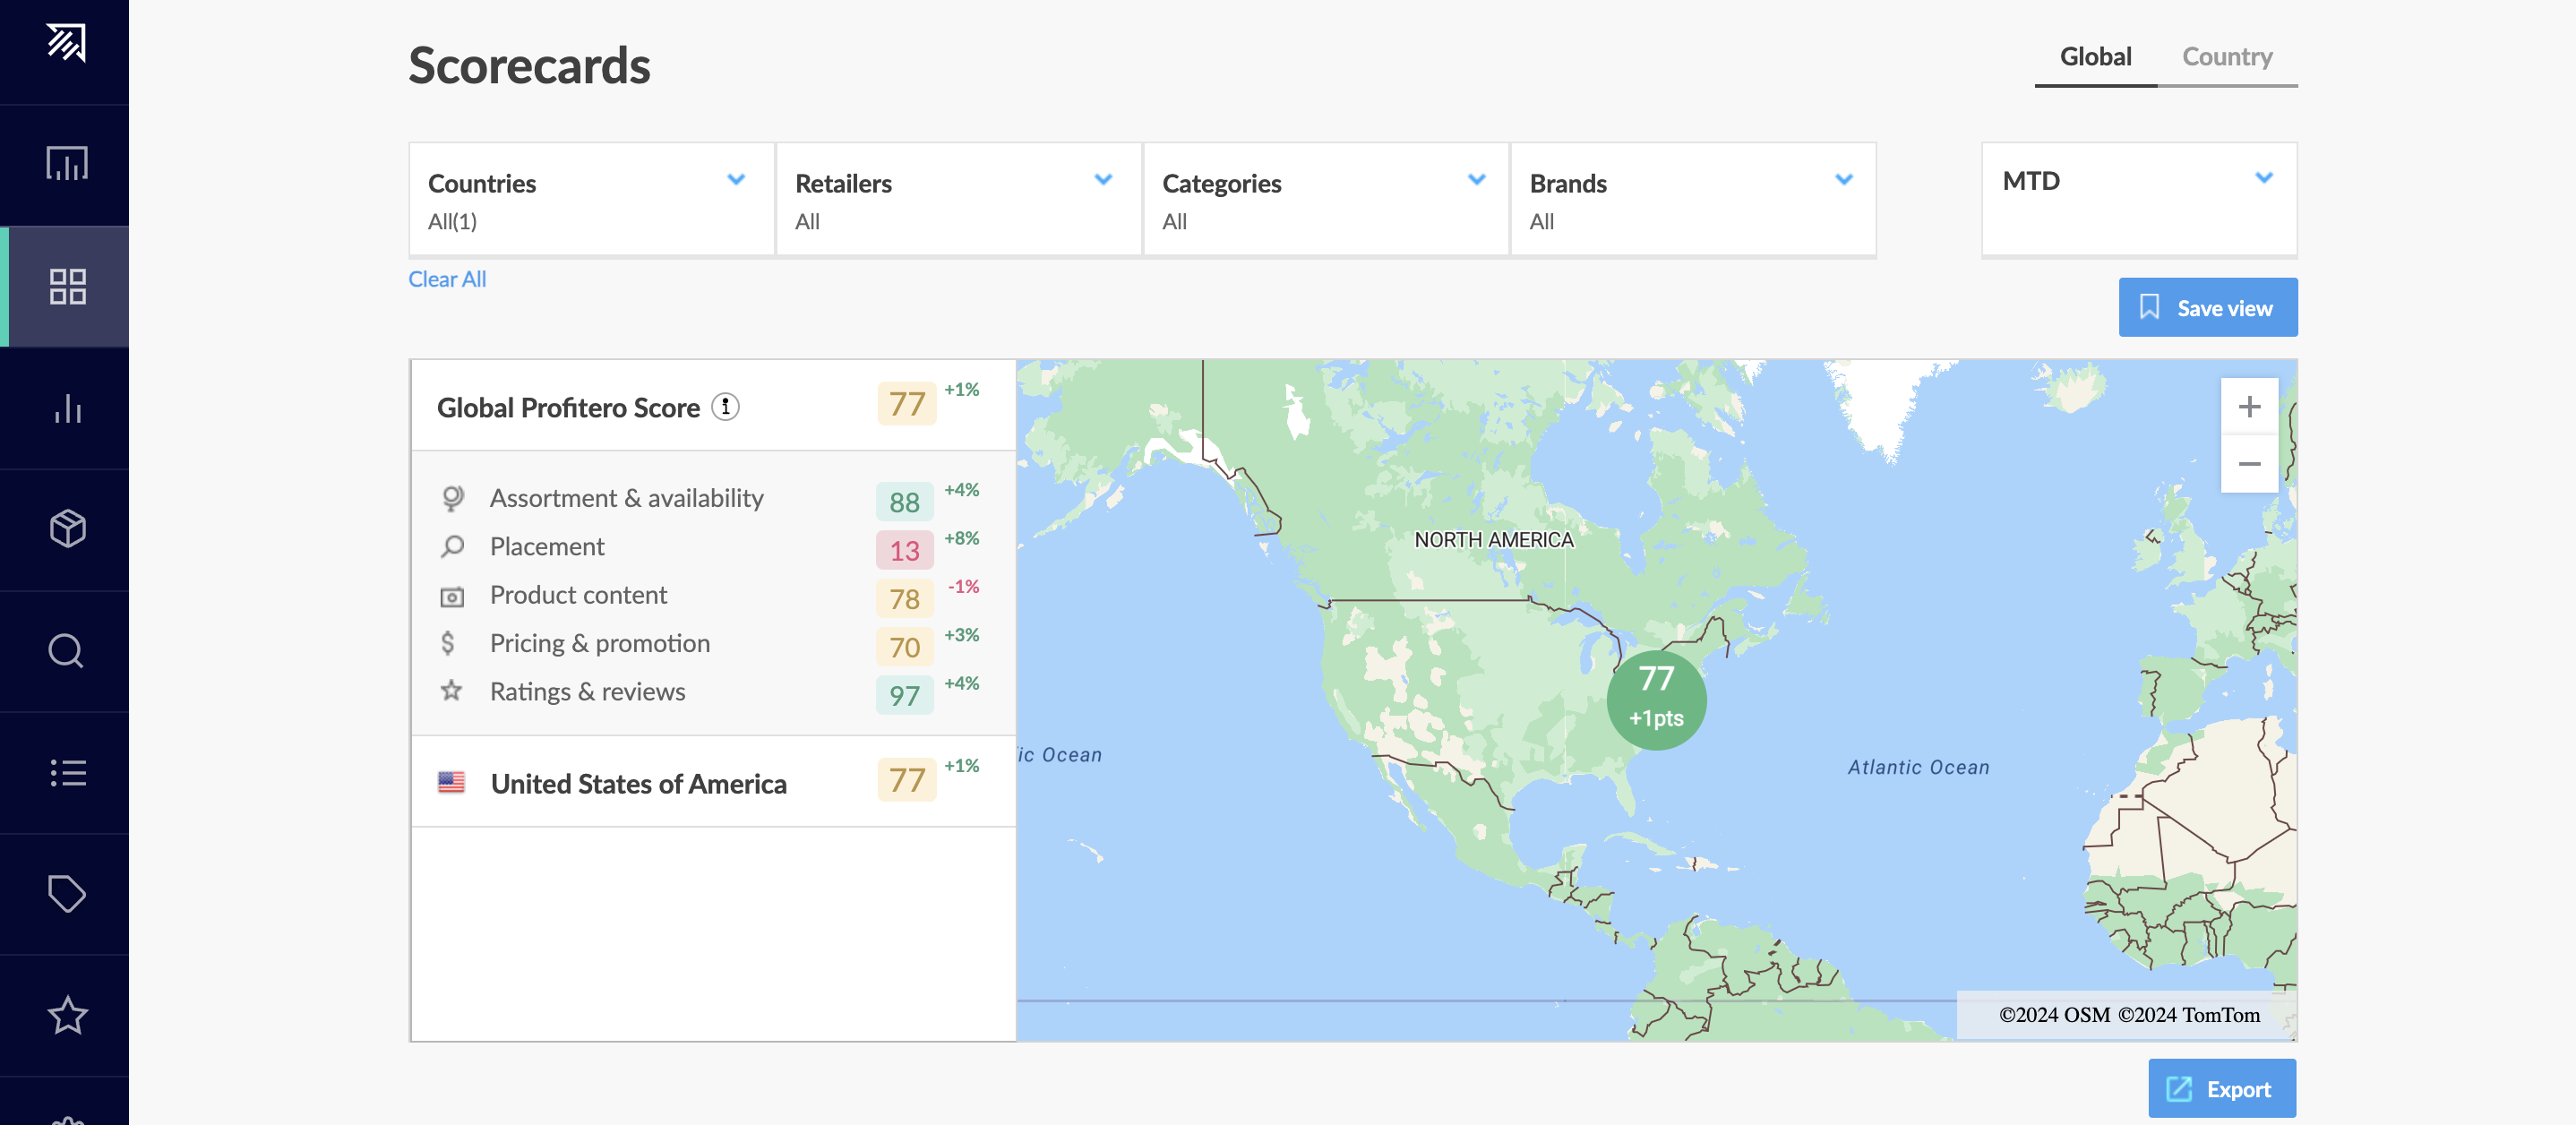2576x1125 pixels.
Task: Open the star ratings sidebar icon
Action: (x=67, y=1015)
